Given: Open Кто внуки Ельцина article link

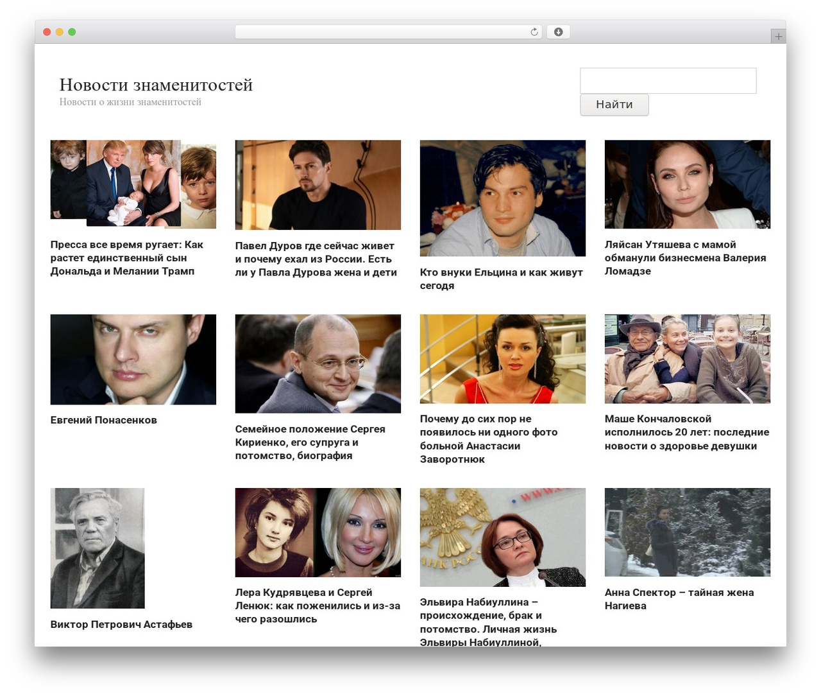Looking at the screenshot, I should pyautogui.click(x=502, y=279).
